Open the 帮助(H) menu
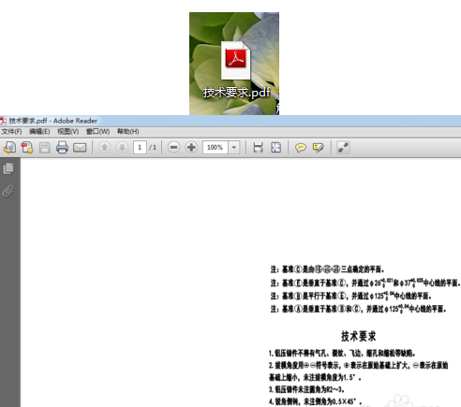Image resolution: width=461 pixels, height=407 pixels. 128,132
